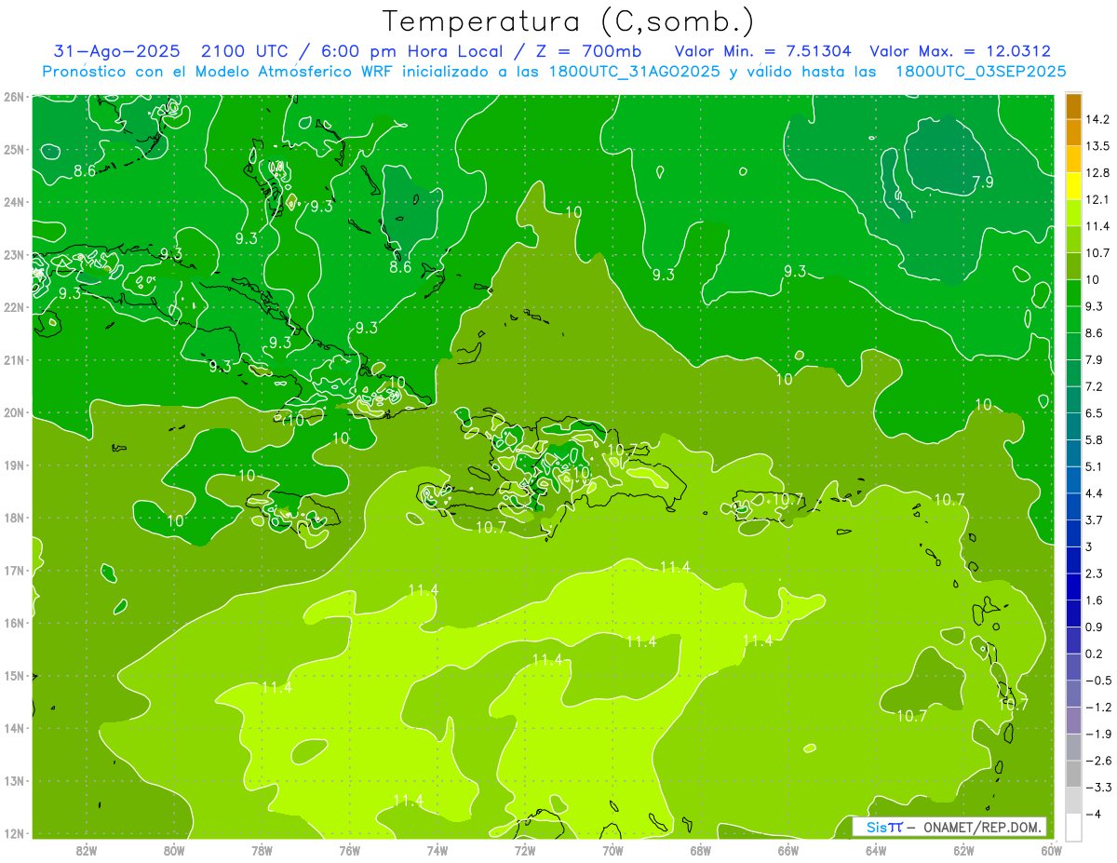1117x863 pixels.
Task: Click the "1800UTC_03SEP2025" valid-until time
Action: (980, 72)
